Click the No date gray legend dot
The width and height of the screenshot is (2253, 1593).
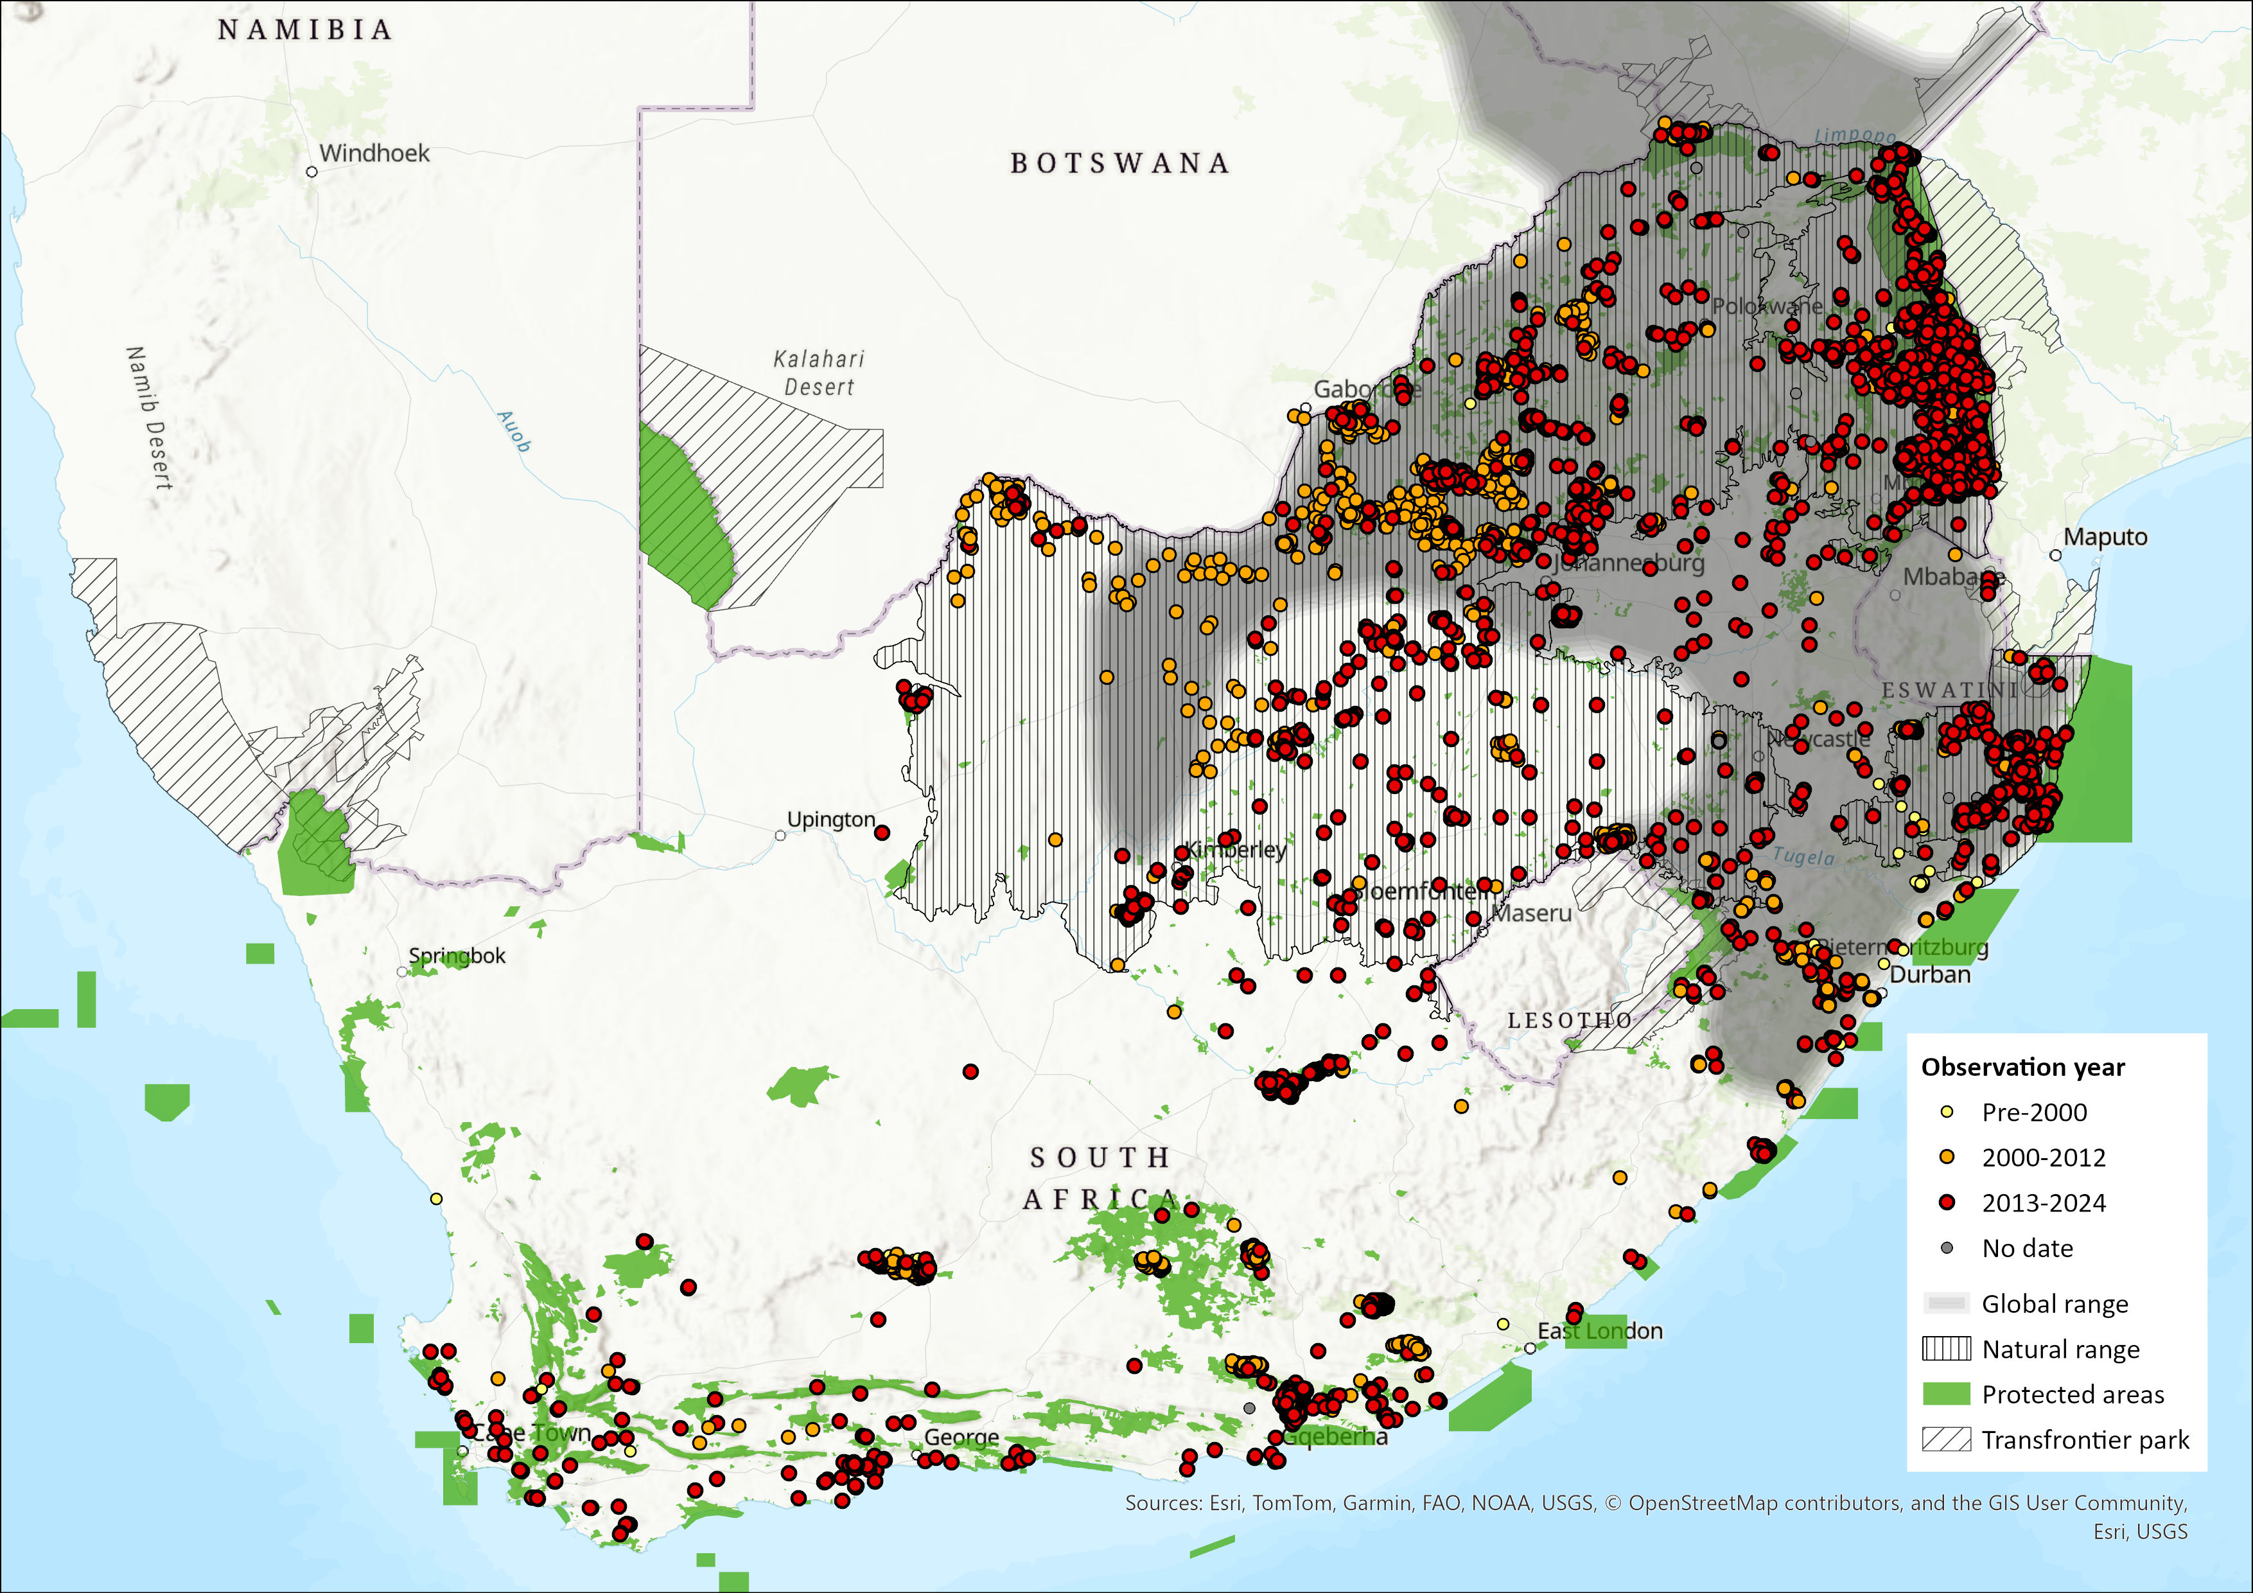click(x=1947, y=1249)
